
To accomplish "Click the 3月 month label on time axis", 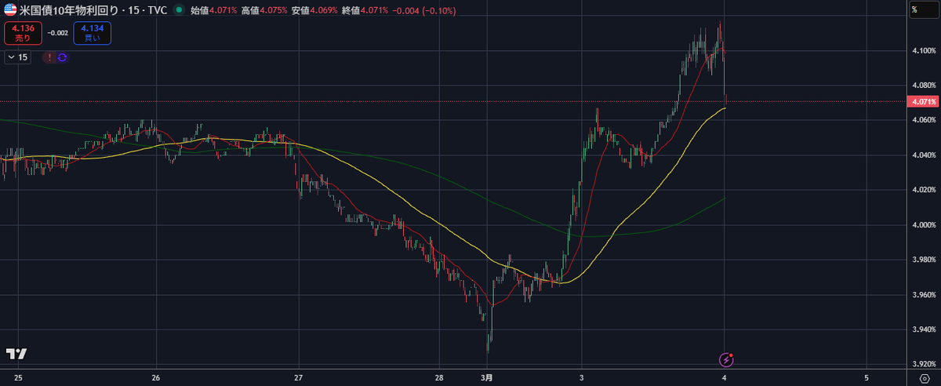I will click(489, 378).
